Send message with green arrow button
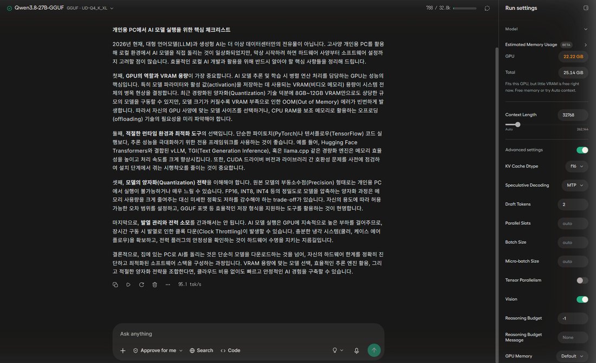 tap(374, 350)
